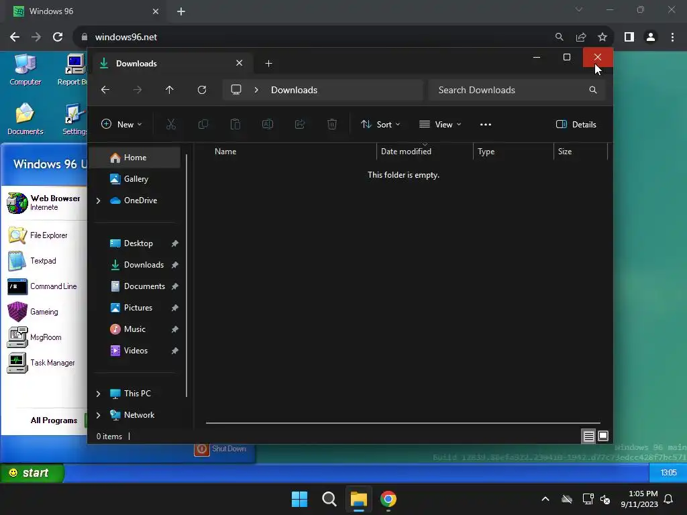Add a new File Explorer tab
This screenshot has width=687, height=515.
pos(268,64)
